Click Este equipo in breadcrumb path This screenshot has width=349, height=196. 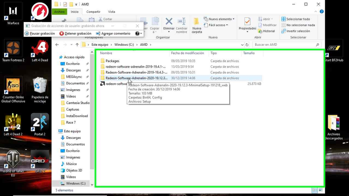(100, 45)
